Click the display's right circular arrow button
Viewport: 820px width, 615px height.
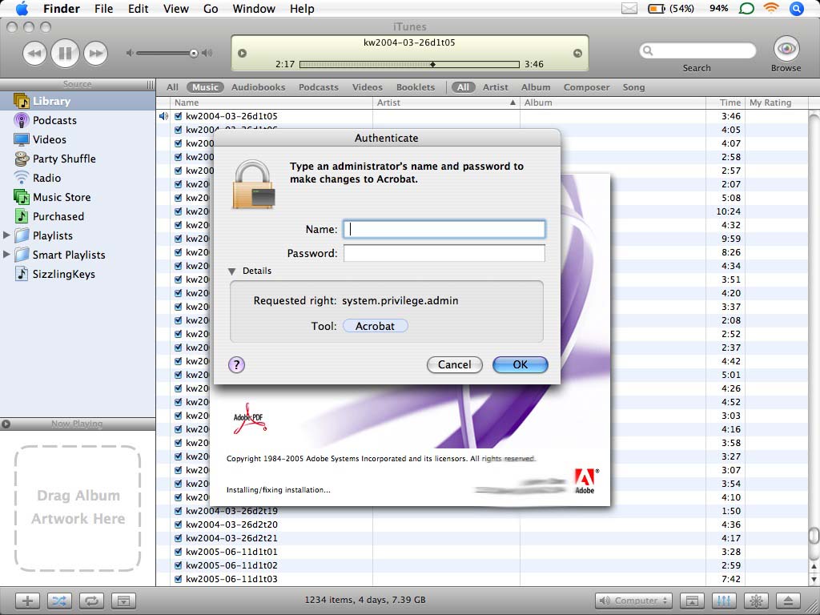tap(577, 53)
